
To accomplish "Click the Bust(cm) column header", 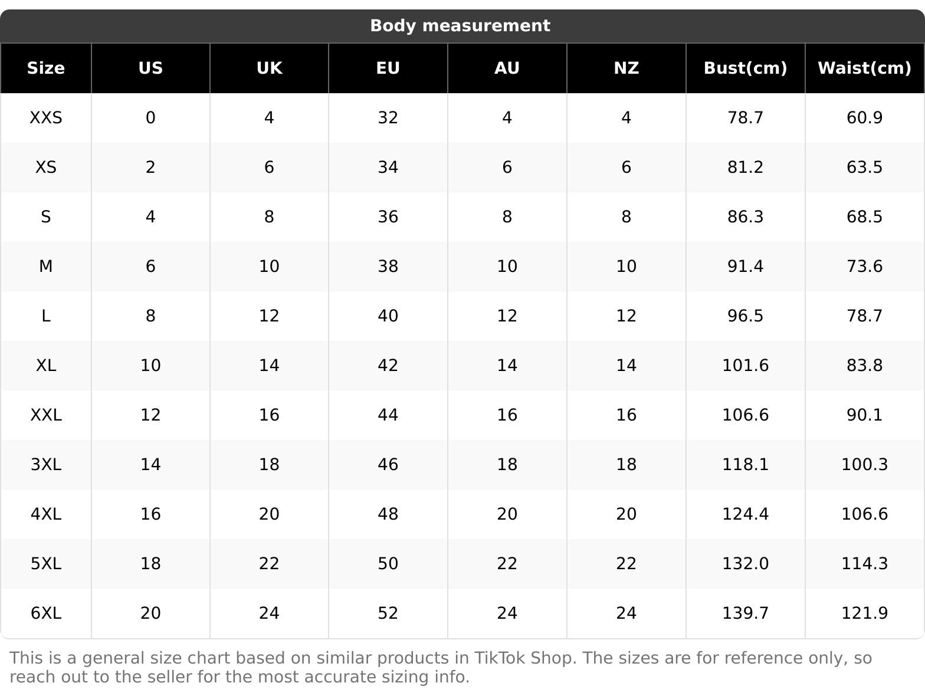I will point(745,68).
